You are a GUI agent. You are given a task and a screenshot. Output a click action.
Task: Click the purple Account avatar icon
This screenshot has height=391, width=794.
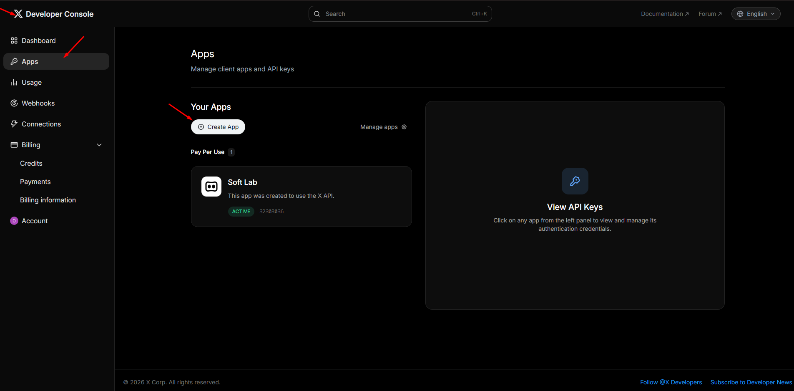click(14, 221)
